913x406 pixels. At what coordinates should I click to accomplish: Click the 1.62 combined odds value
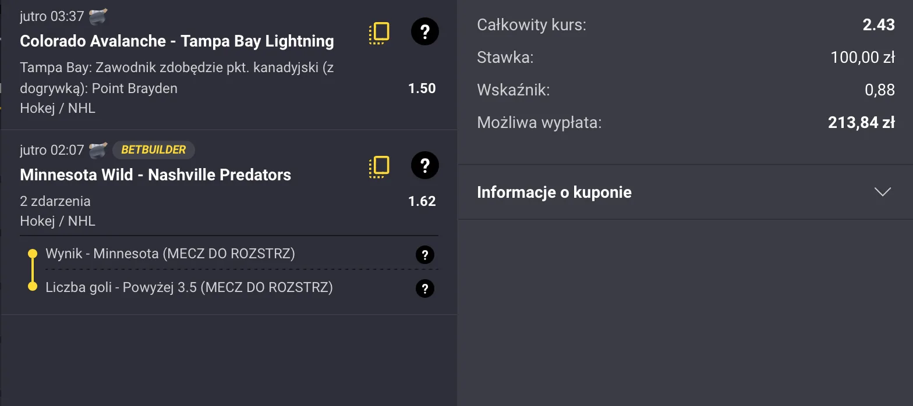pyautogui.click(x=422, y=201)
